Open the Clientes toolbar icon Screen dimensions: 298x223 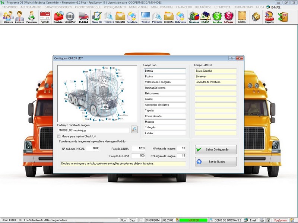coord(8,17)
